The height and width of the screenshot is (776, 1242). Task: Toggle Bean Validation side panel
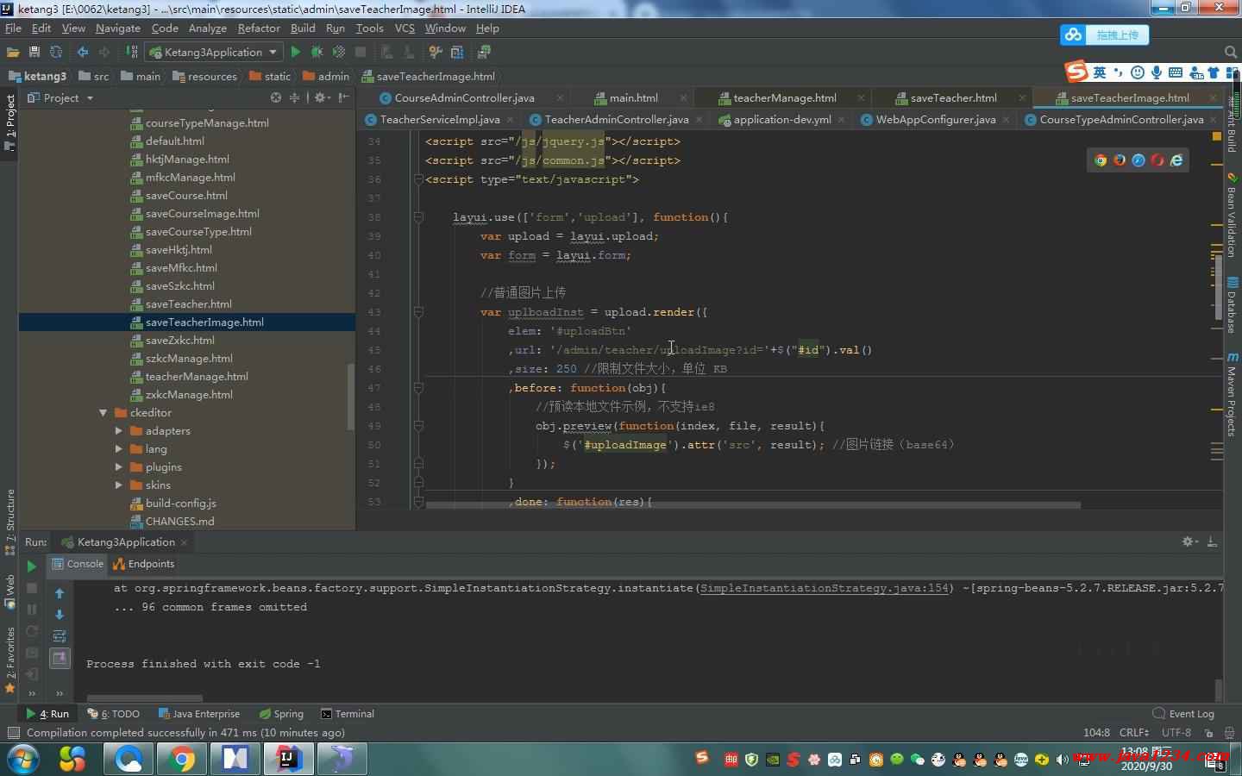pyautogui.click(x=1233, y=216)
